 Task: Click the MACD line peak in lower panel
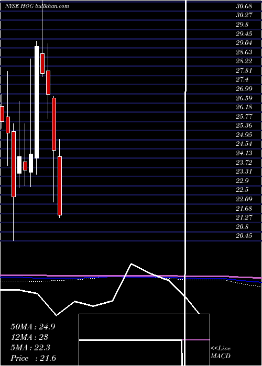pyautogui.click(x=132, y=264)
